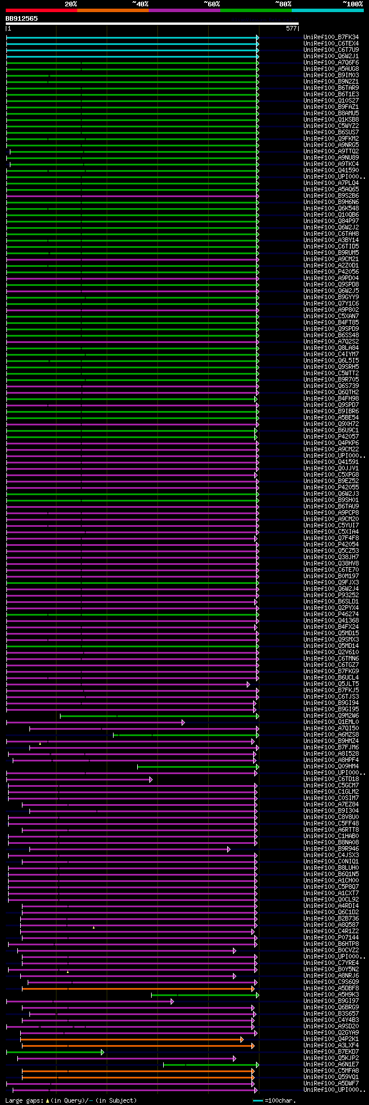Click the UniRef100_B8LUH0 hit label
This screenshot has width=369, height=1105.
tap(331, 868)
